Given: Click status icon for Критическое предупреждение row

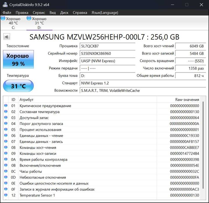Looking at the screenshot, I should [x=6, y=106].
